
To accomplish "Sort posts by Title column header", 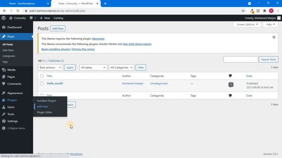I will [49, 76].
